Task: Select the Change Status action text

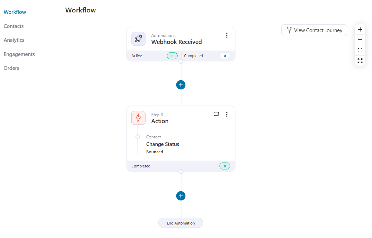Action: click(x=162, y=144)
